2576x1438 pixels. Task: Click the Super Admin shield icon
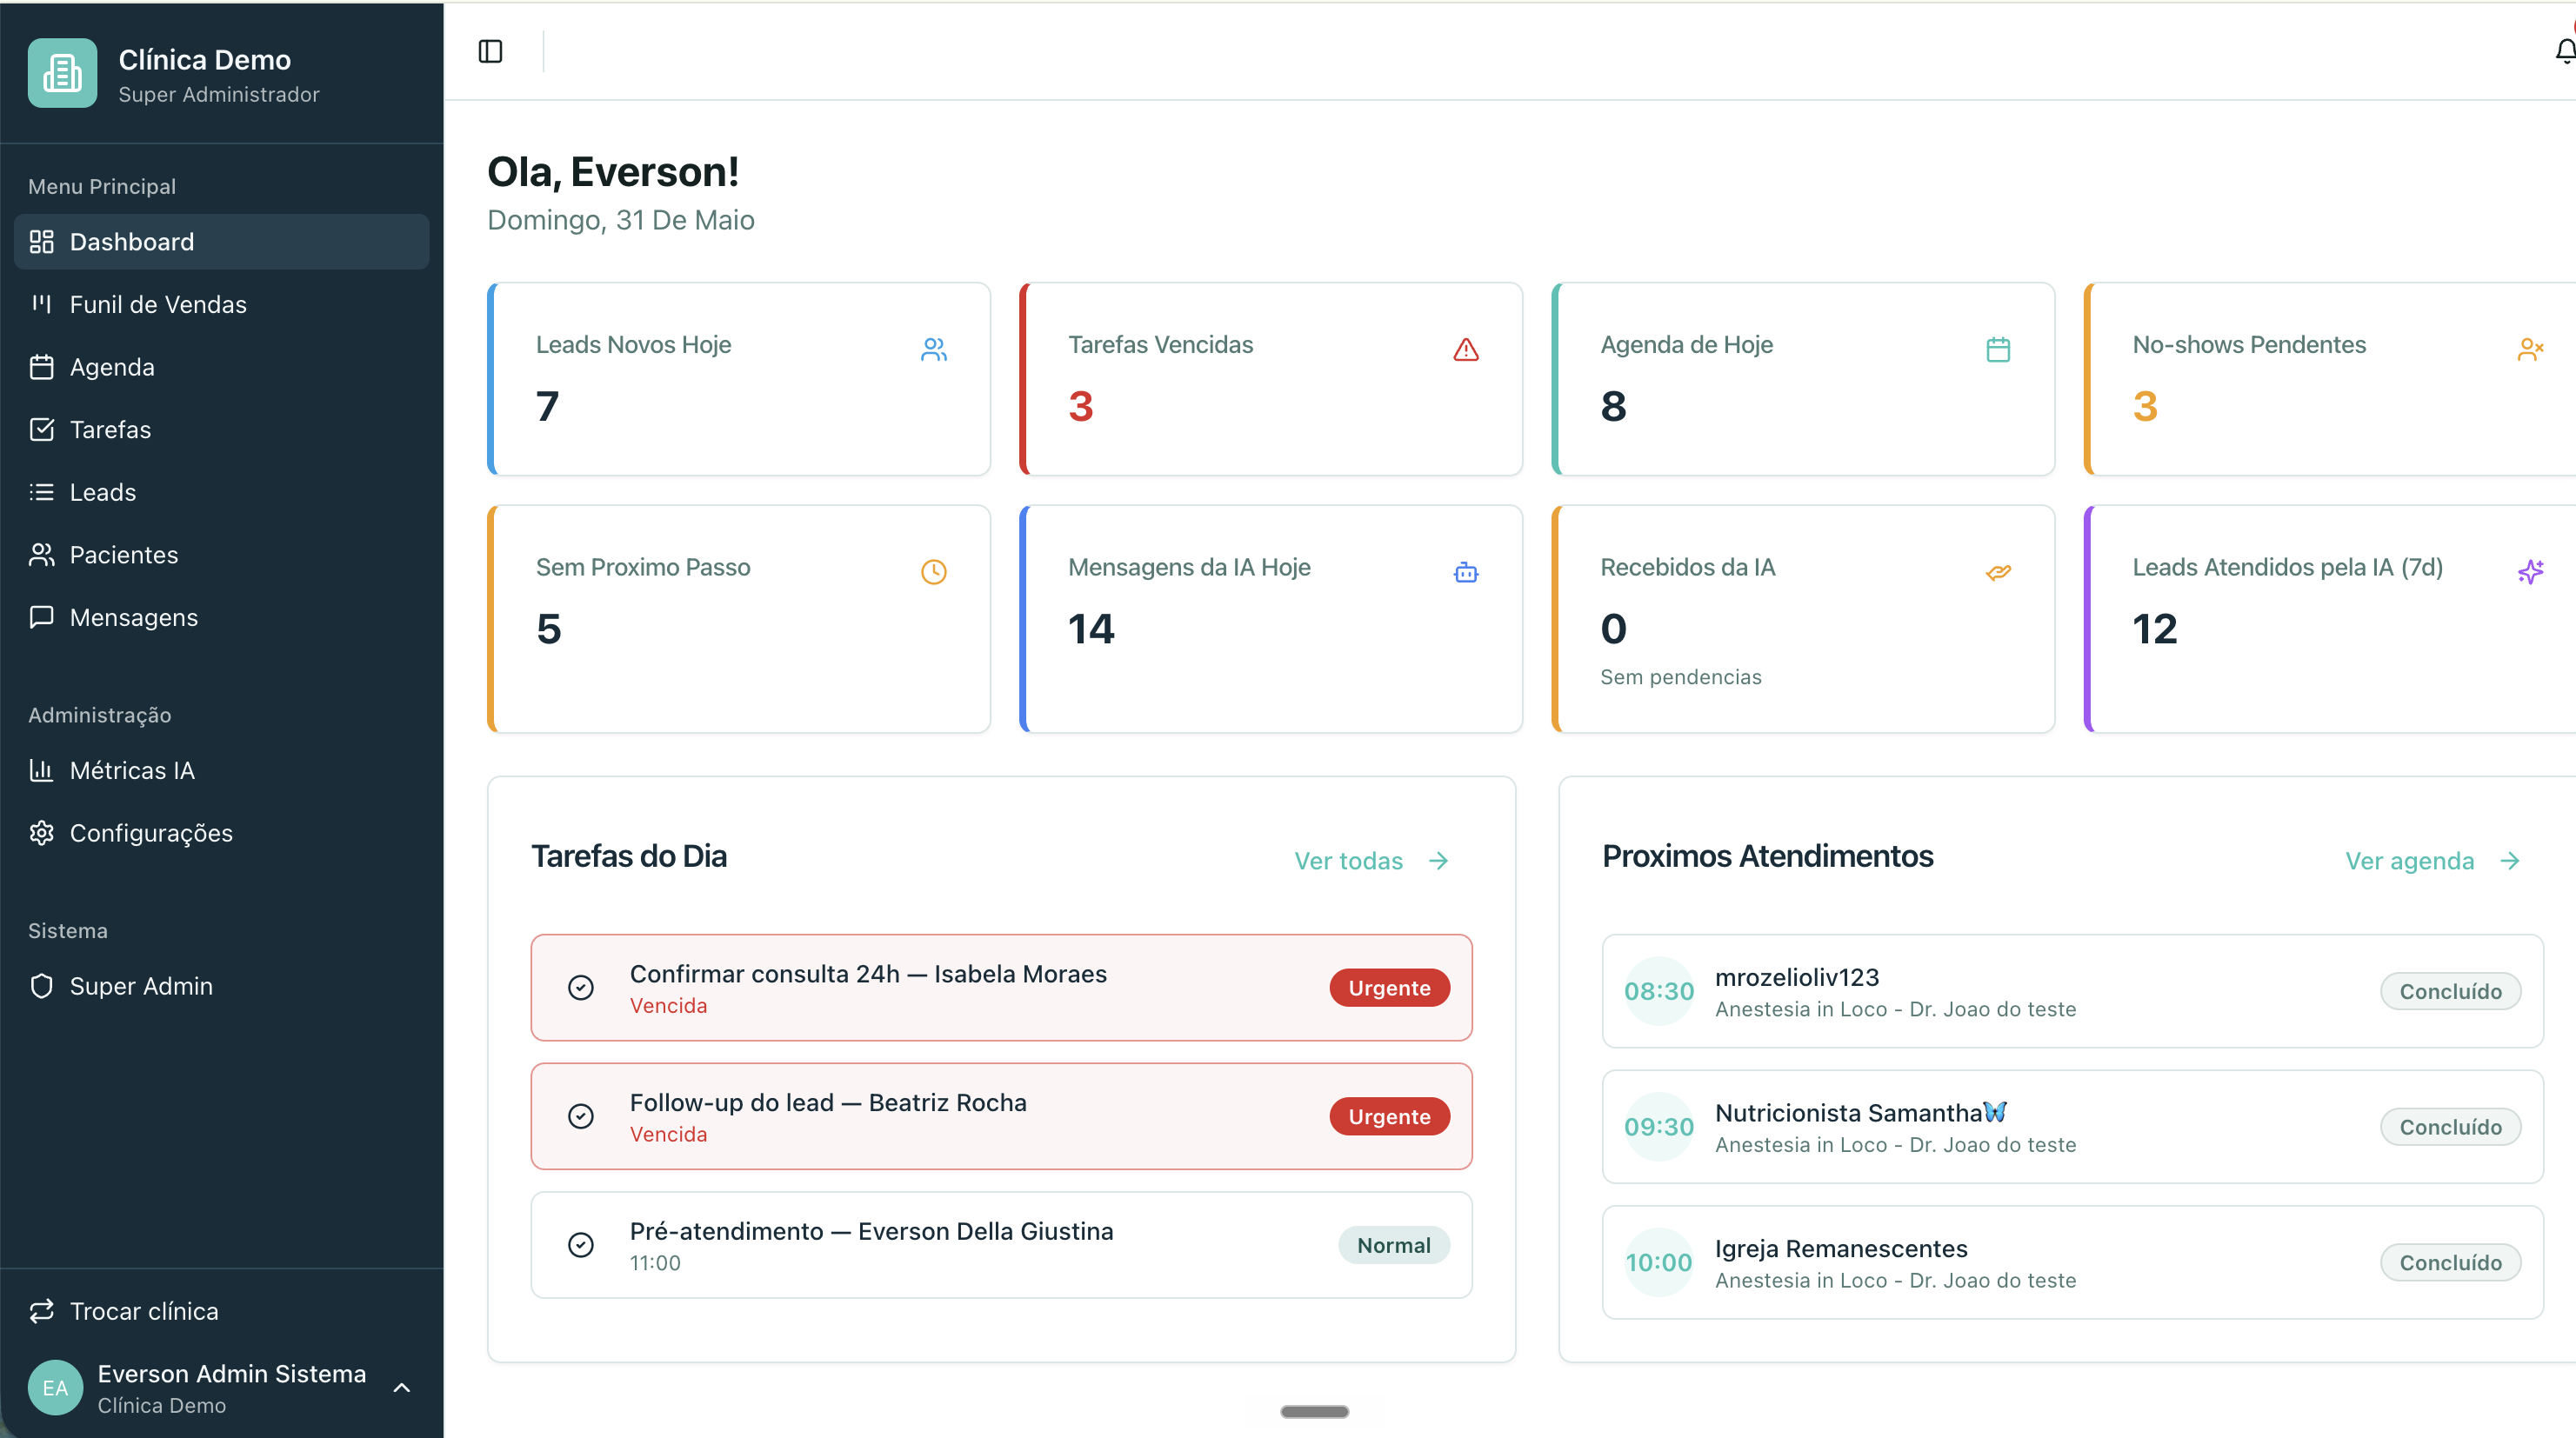tap(41, 986)
